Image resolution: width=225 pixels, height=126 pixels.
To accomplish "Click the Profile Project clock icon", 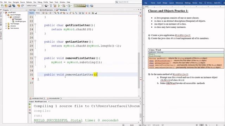I will coord(69,6).
